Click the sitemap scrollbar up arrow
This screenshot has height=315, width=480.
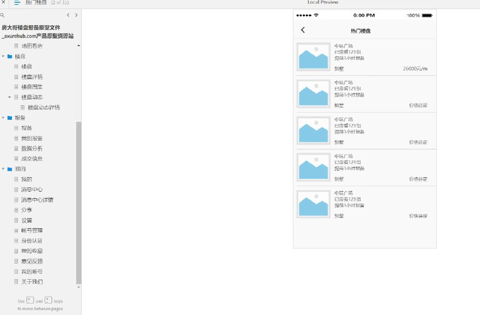[x=79, y=46]
